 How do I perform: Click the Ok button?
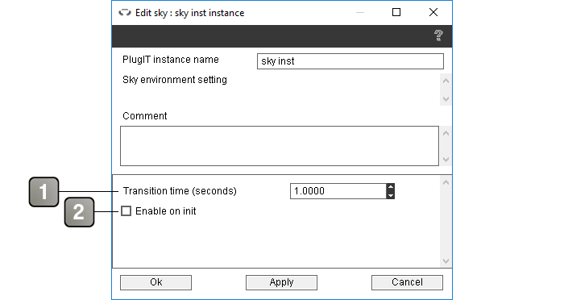tap(156, 282)
